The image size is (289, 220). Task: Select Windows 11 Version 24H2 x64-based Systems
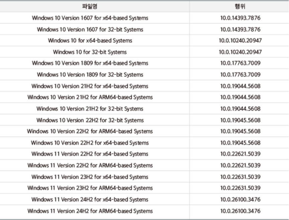tap(90, 200)
